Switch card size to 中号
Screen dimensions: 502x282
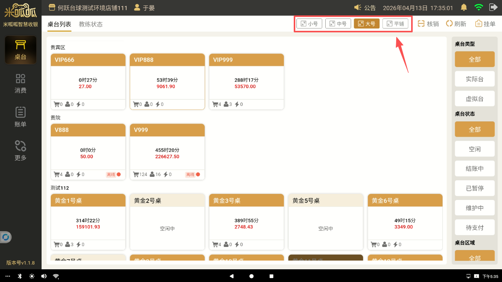coord(338,24)
